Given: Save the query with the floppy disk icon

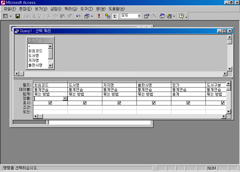Looking at the screenshot, I should (x=18, y=16).
